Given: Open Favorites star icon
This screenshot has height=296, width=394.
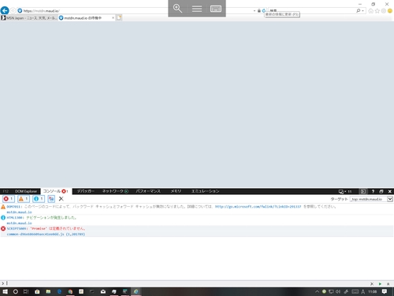Looking at the screenshot, I should tap(377, 11).
